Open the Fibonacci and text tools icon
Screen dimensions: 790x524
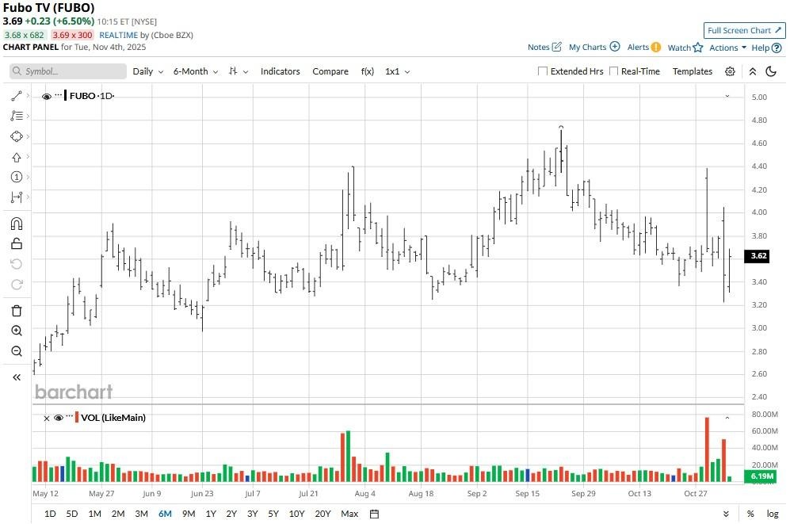pos(16,116)
